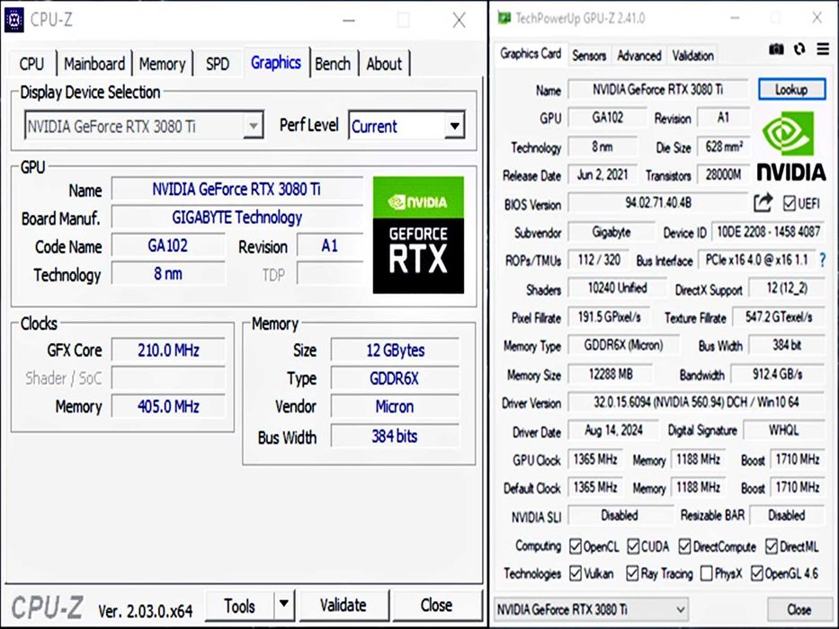Switch to the Mainboard tab

(94, 64)
